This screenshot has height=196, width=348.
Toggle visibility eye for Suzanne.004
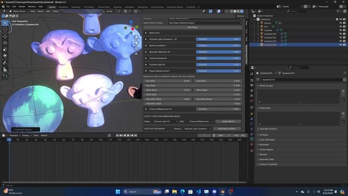341,45
